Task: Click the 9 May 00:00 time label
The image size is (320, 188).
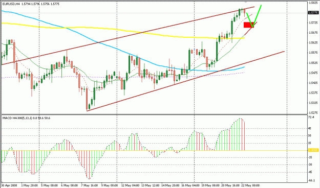Action: point(110,185)
